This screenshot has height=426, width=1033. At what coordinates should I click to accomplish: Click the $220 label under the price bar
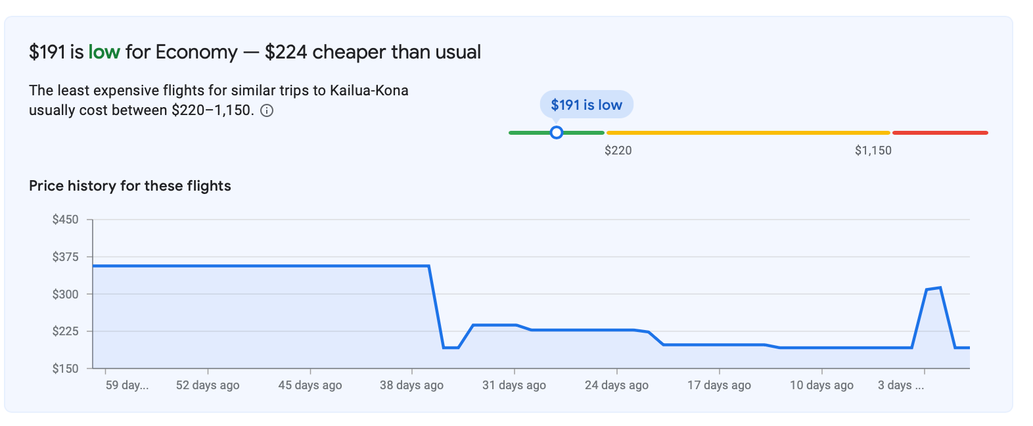point(618,151)
